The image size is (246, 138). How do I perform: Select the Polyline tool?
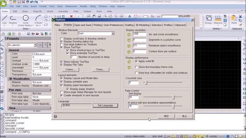tap(13, 20)
